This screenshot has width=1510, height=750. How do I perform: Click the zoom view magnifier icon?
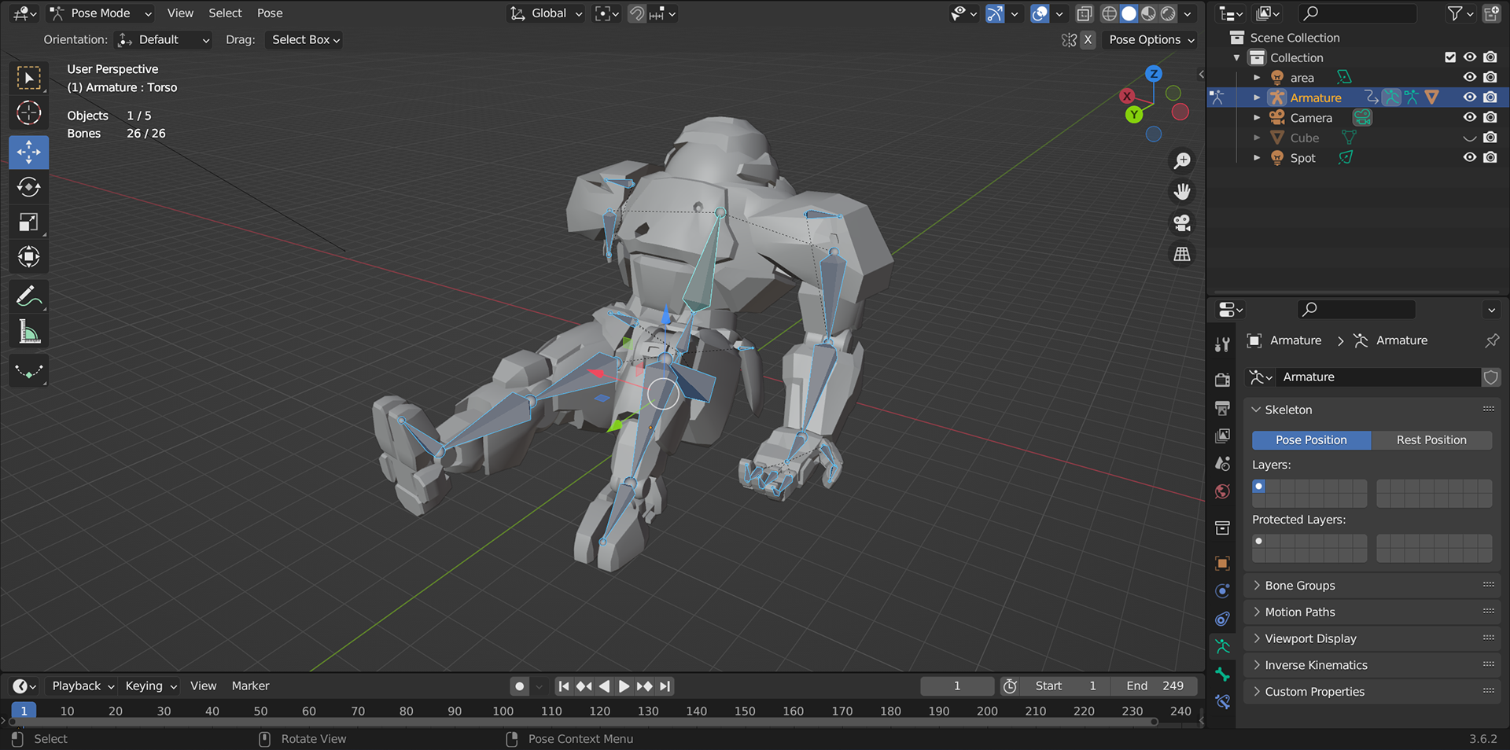(1182, 161)
